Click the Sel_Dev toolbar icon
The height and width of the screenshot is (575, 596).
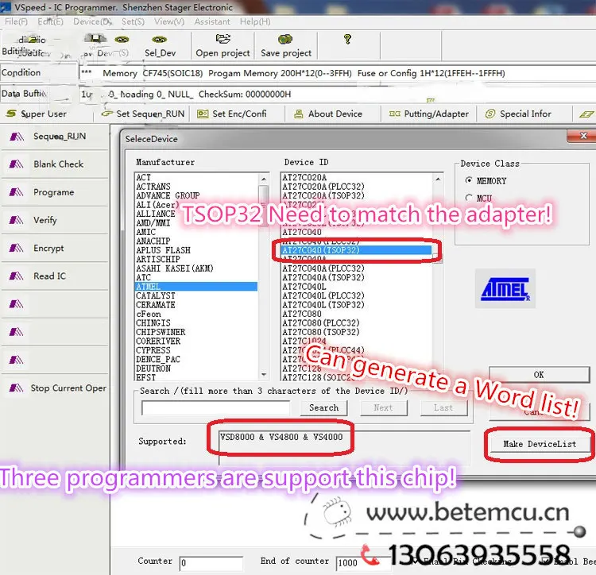pos(159,40)
